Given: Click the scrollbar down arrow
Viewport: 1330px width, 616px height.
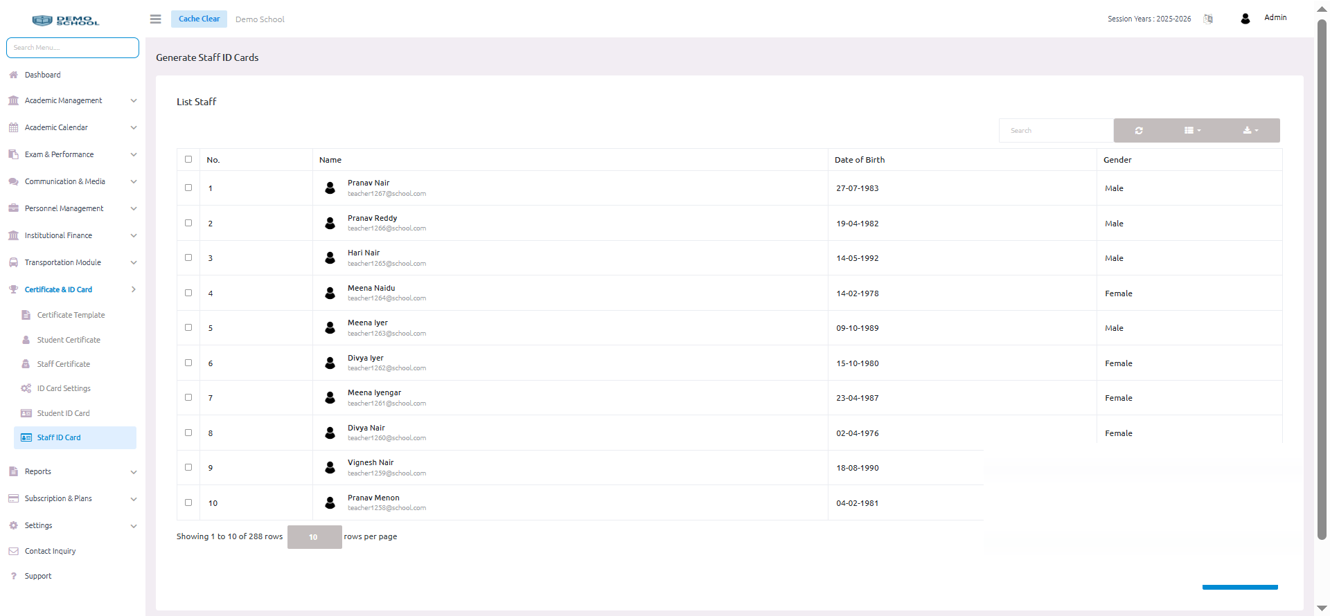Looking at the screenshot, I should coord(1322,609).
